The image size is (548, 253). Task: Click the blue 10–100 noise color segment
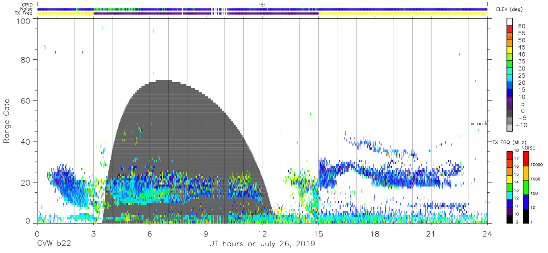(526, 201)
